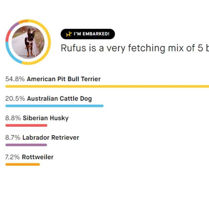Click the blue segment of the breed ring
Image resolution: width=209 pixels, height=199 pixels.
point(11,55)
